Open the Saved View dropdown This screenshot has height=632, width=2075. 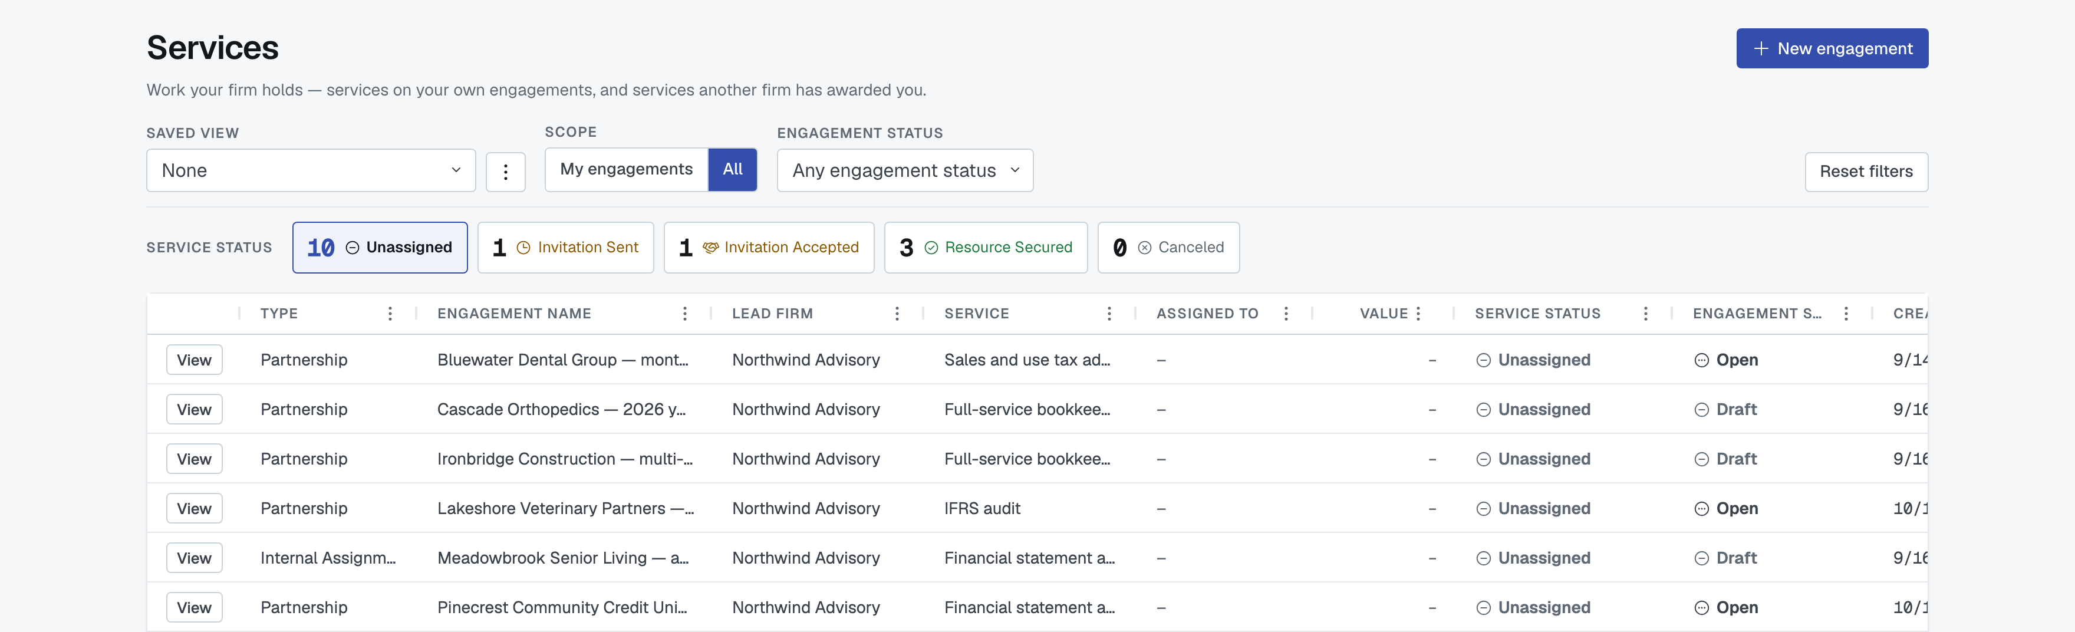[x=311, y=171]
